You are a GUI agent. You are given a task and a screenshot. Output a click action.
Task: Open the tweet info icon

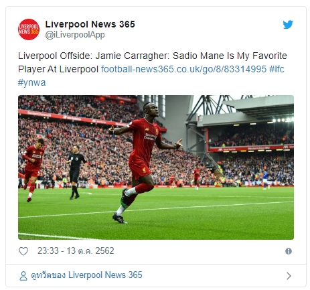(x=289, y=251)
